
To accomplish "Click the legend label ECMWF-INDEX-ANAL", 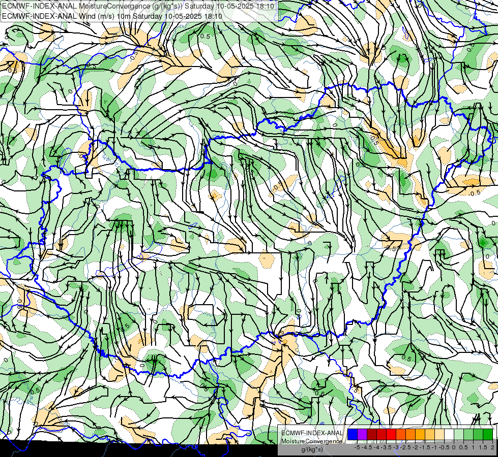I will 312,433.
